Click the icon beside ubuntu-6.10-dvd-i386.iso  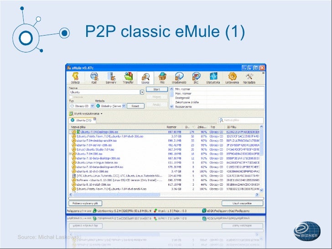(x=74, y=171)
